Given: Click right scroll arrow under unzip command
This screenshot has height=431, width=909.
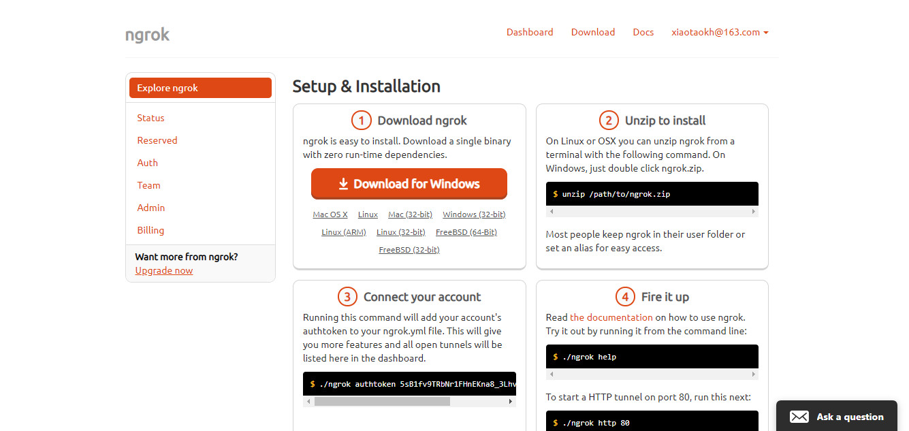Looking at the screenshot, I should point(753,212).
